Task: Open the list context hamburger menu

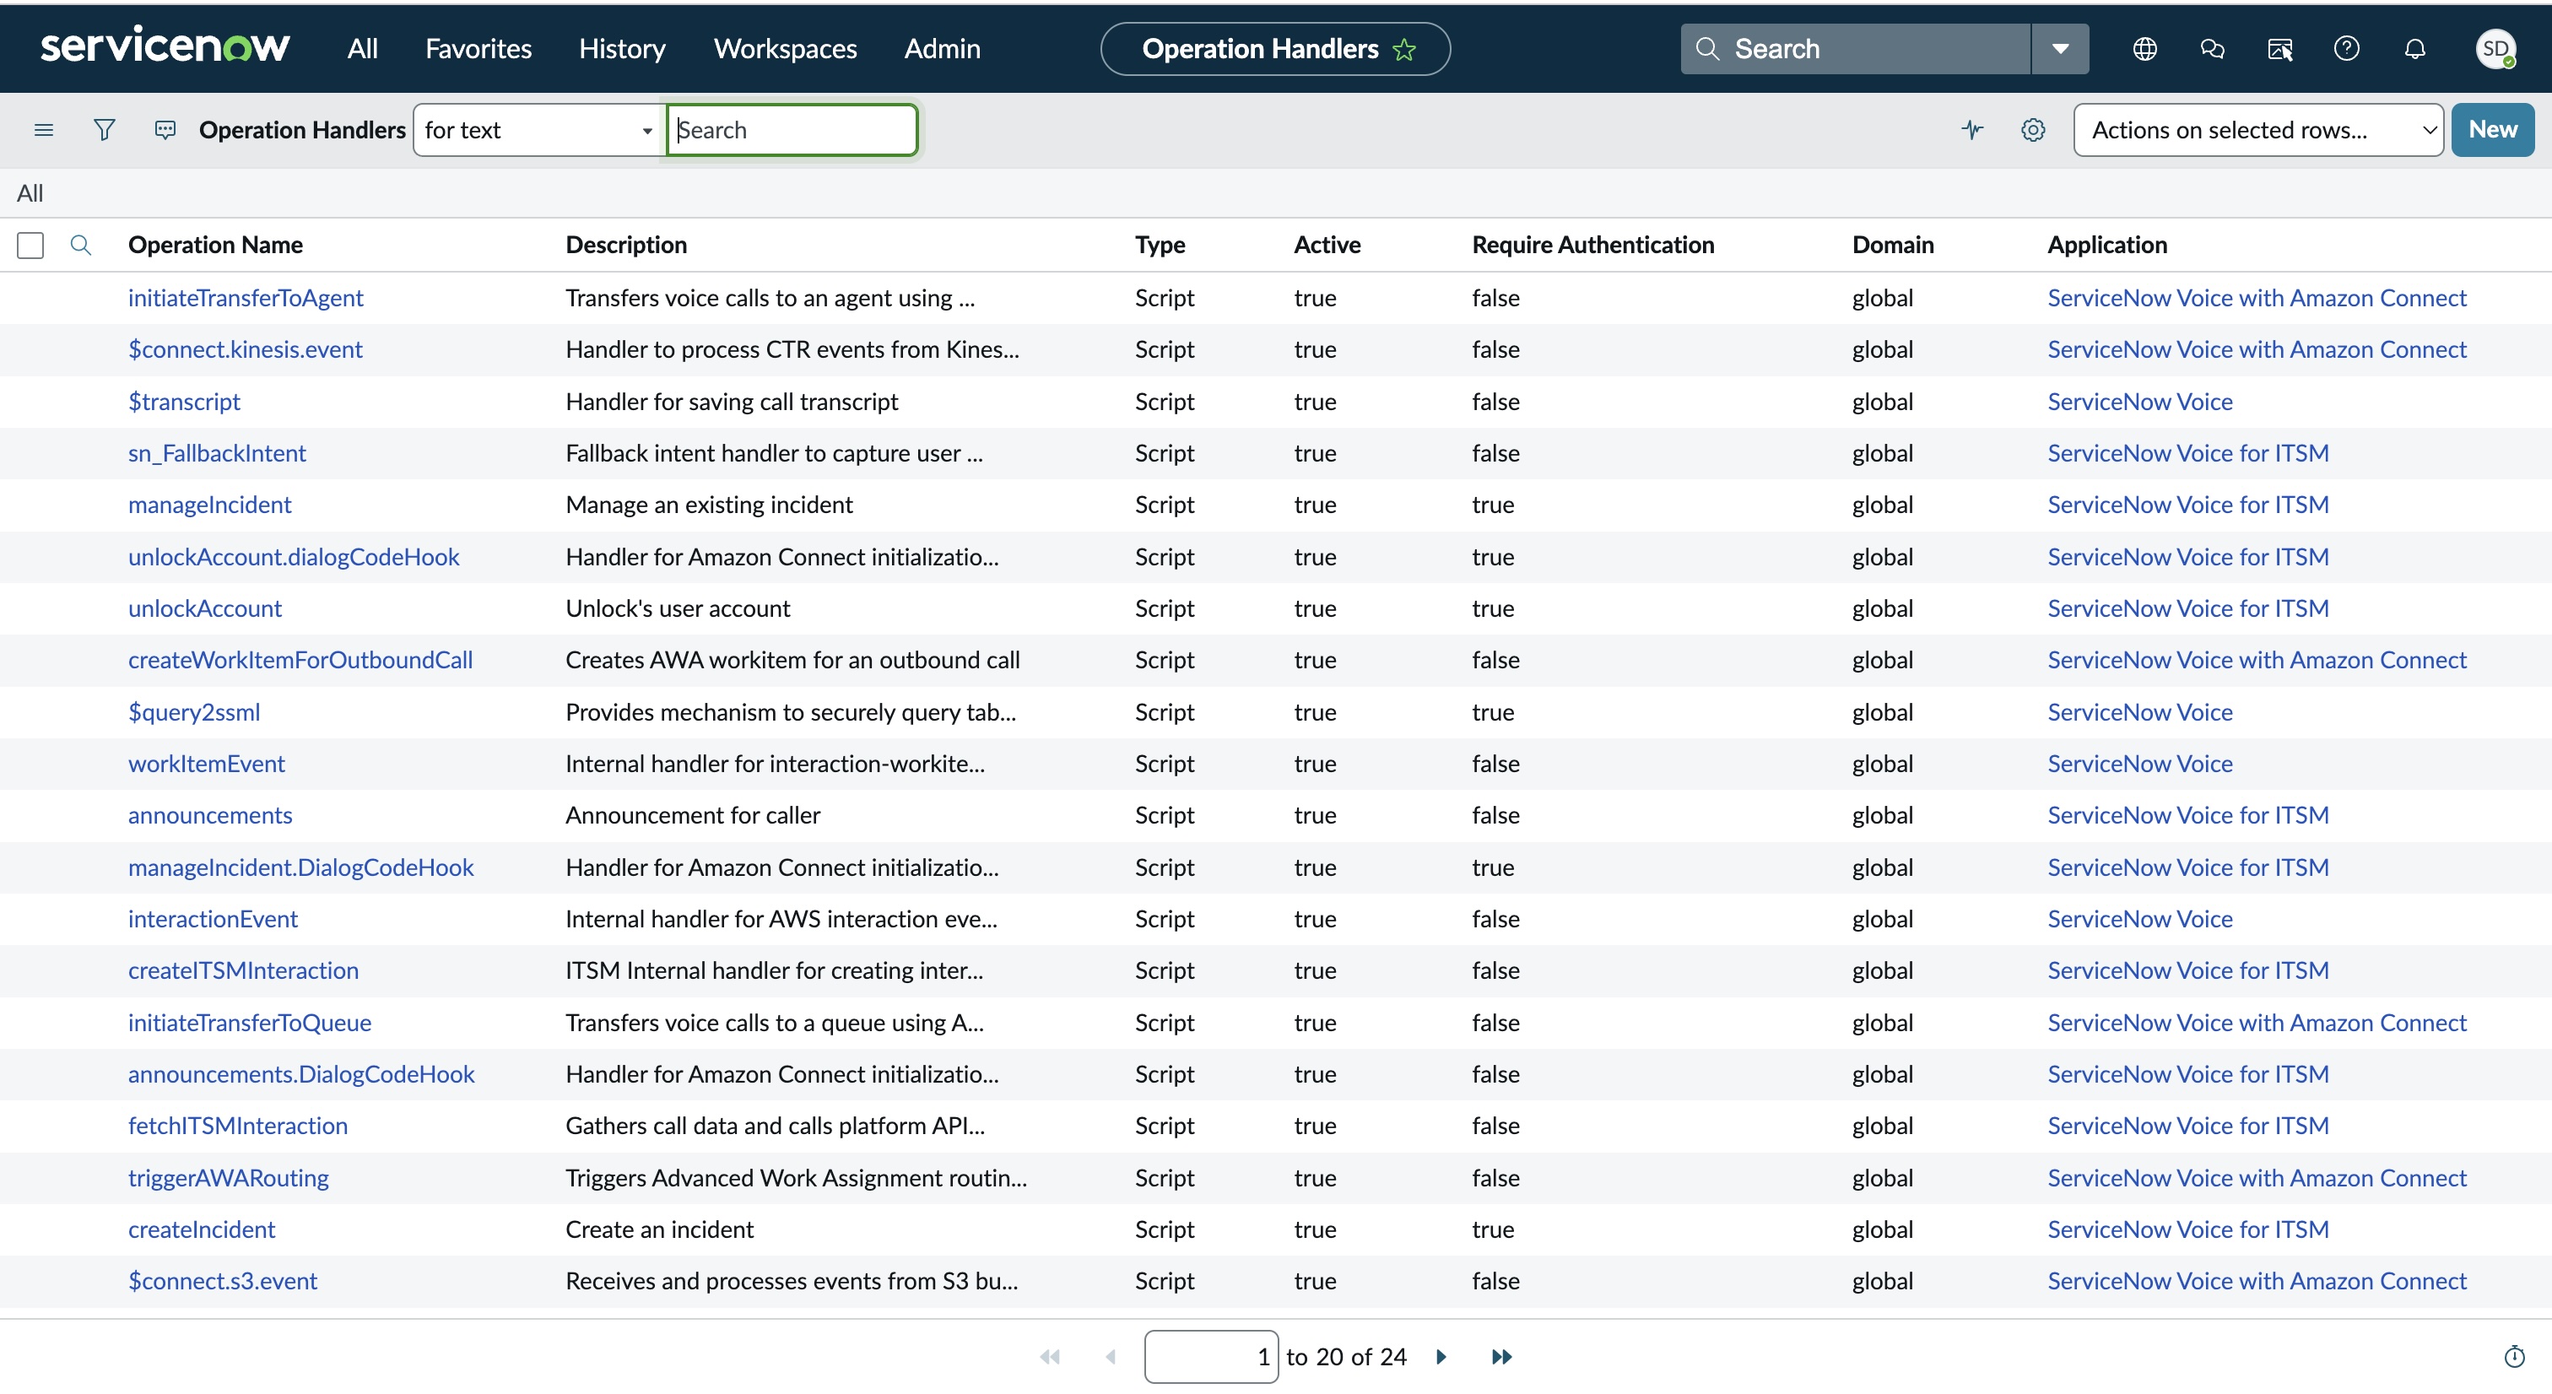Action: coord(44,130)
